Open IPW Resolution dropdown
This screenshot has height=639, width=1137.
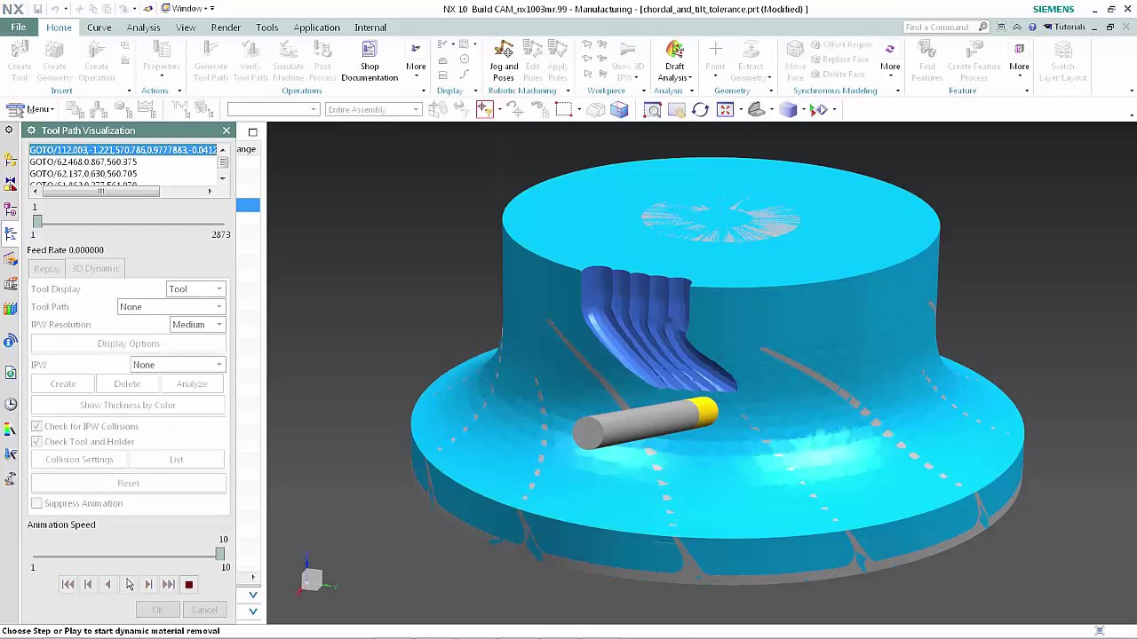197,325
